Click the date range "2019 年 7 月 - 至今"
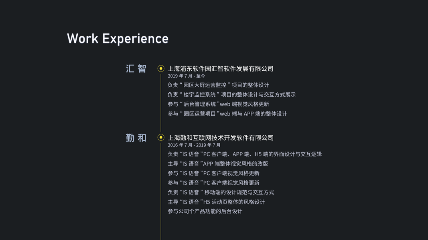Image resolution: width=428 pixels, height=240 pixels. point(186,76)
